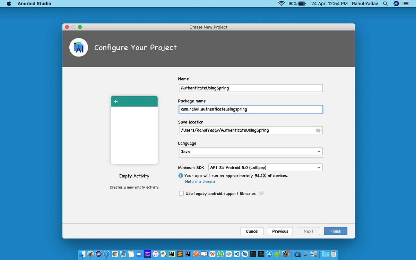This screenshot has width=416, height=260.
Task: Open Sublime Text from the dock
Action: pyautogui.click(x=180, y=254)
